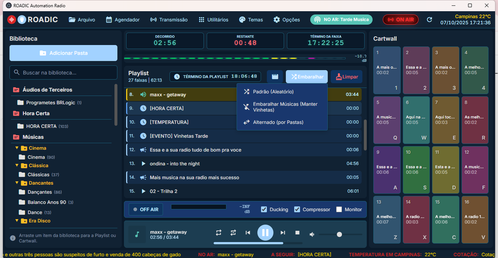Focus the Buscar na biblioteca search field
The image size is (498, 258).
[x=63, y=73]
